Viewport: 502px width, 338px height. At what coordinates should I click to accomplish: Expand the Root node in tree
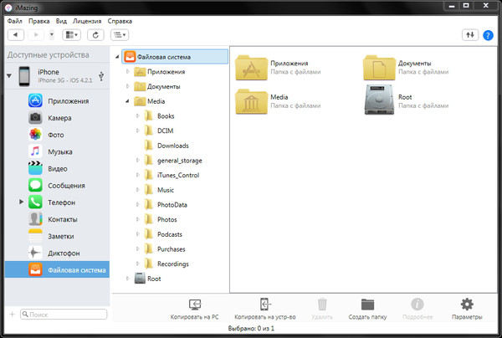pyautogui.click(x=127, y=279)
